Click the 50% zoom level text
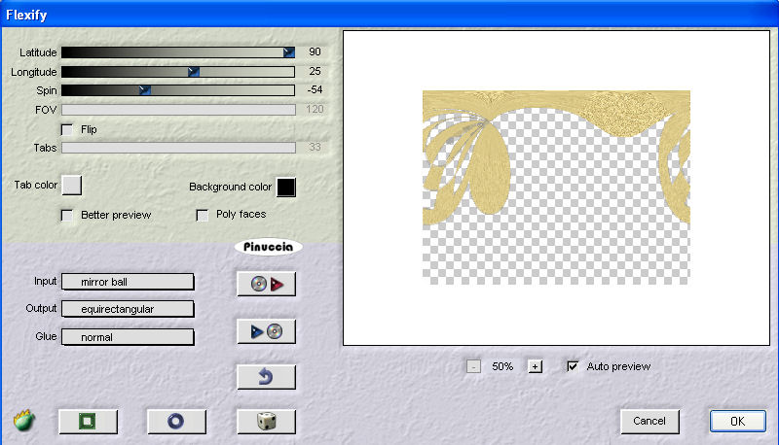The height and width of the screenshot is (445, 779). pyautogui.click(x=502, y=366)
